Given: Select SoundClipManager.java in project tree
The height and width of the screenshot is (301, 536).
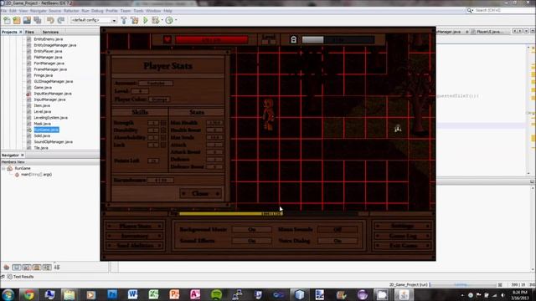Looking at the screenshot, I should coord(53,141).
